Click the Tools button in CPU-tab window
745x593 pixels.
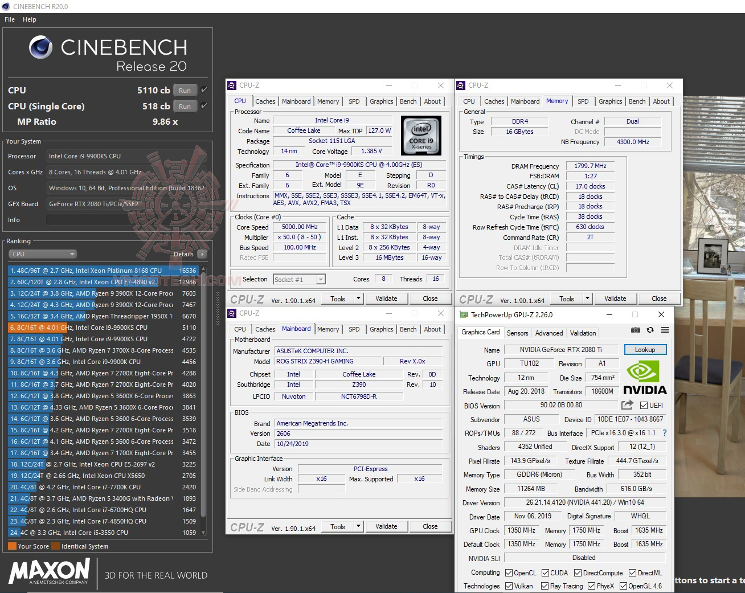coord(338,298)
